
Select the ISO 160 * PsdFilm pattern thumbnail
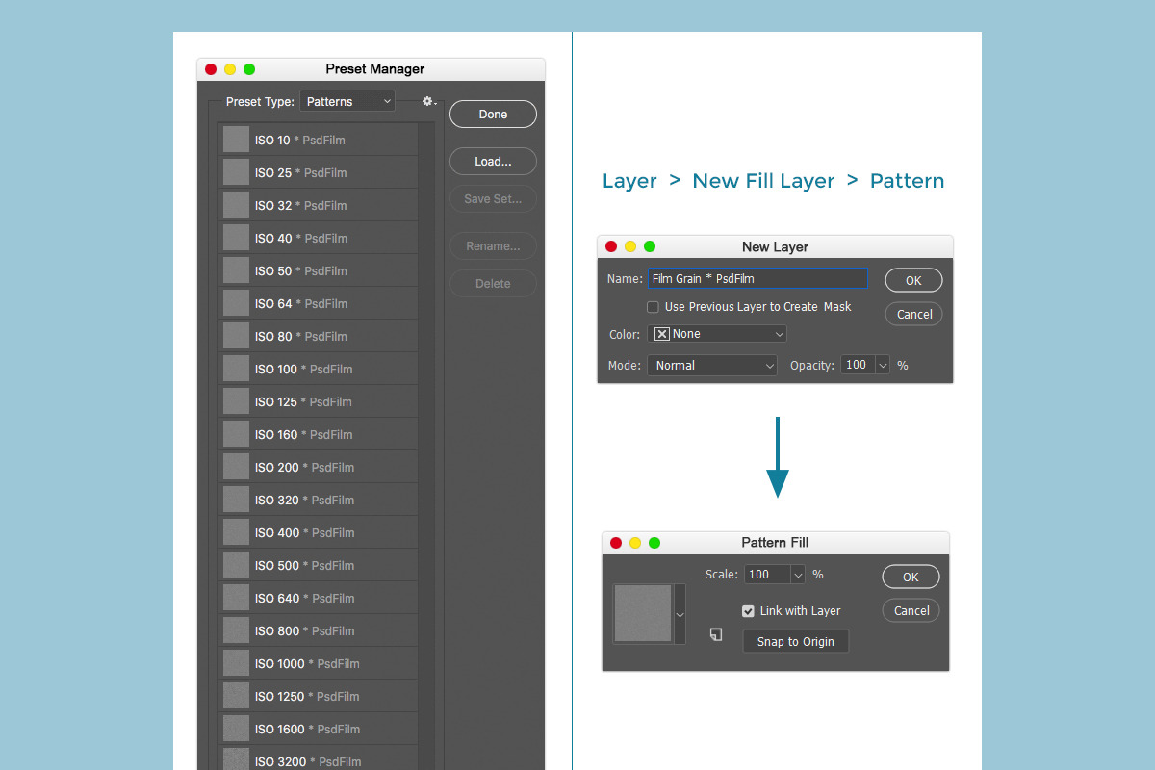point(236,434)
